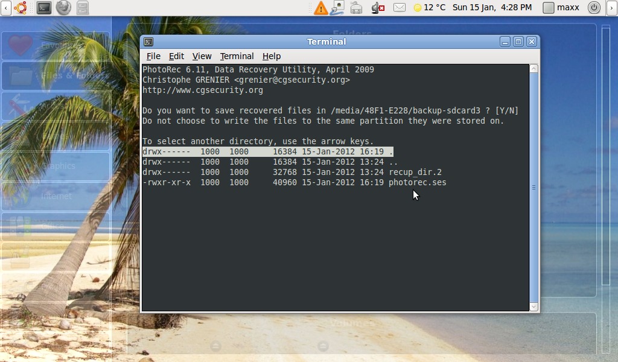This screenshot has height=362, width=618.
Task: Open the Edit menu in Terminal
Action: click(176, 56)
